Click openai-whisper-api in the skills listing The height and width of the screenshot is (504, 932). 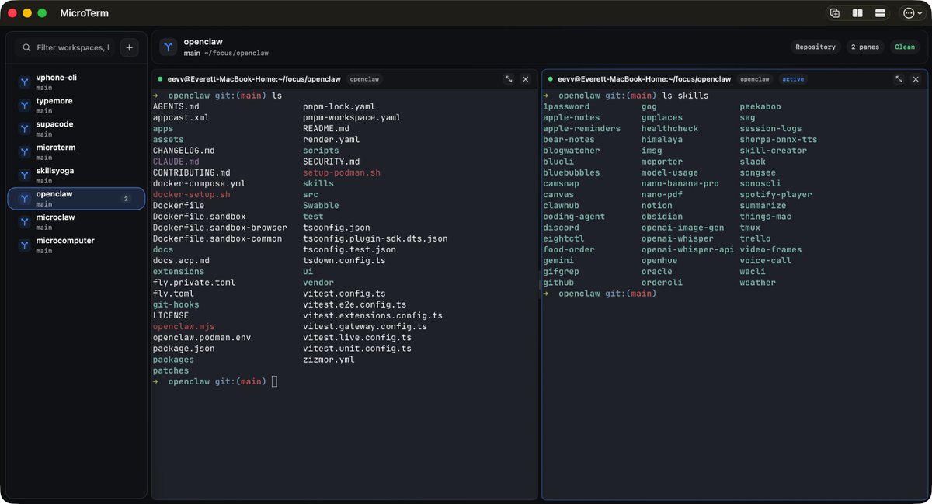[x=688, y=249]
